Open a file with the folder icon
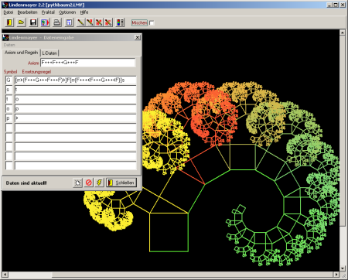The image size is (348, 280). (22, 22)
